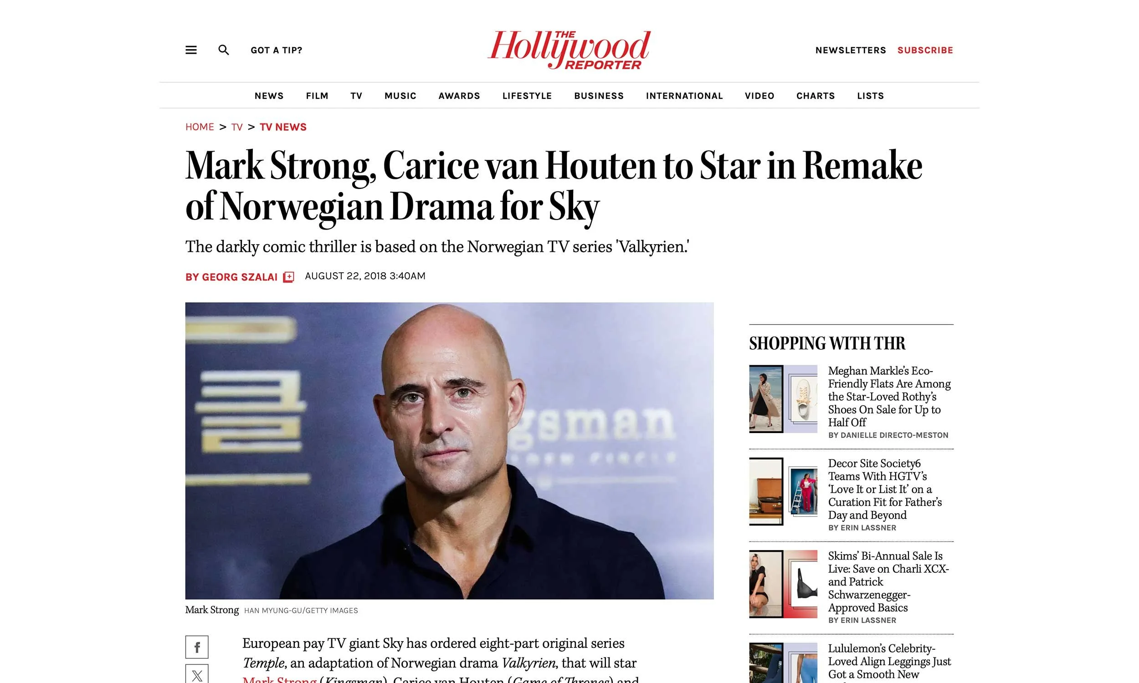Viewport: 1139px width, 683px height.
Task: Open the NEWSLETTERS link
Action: tap(851, 50)
